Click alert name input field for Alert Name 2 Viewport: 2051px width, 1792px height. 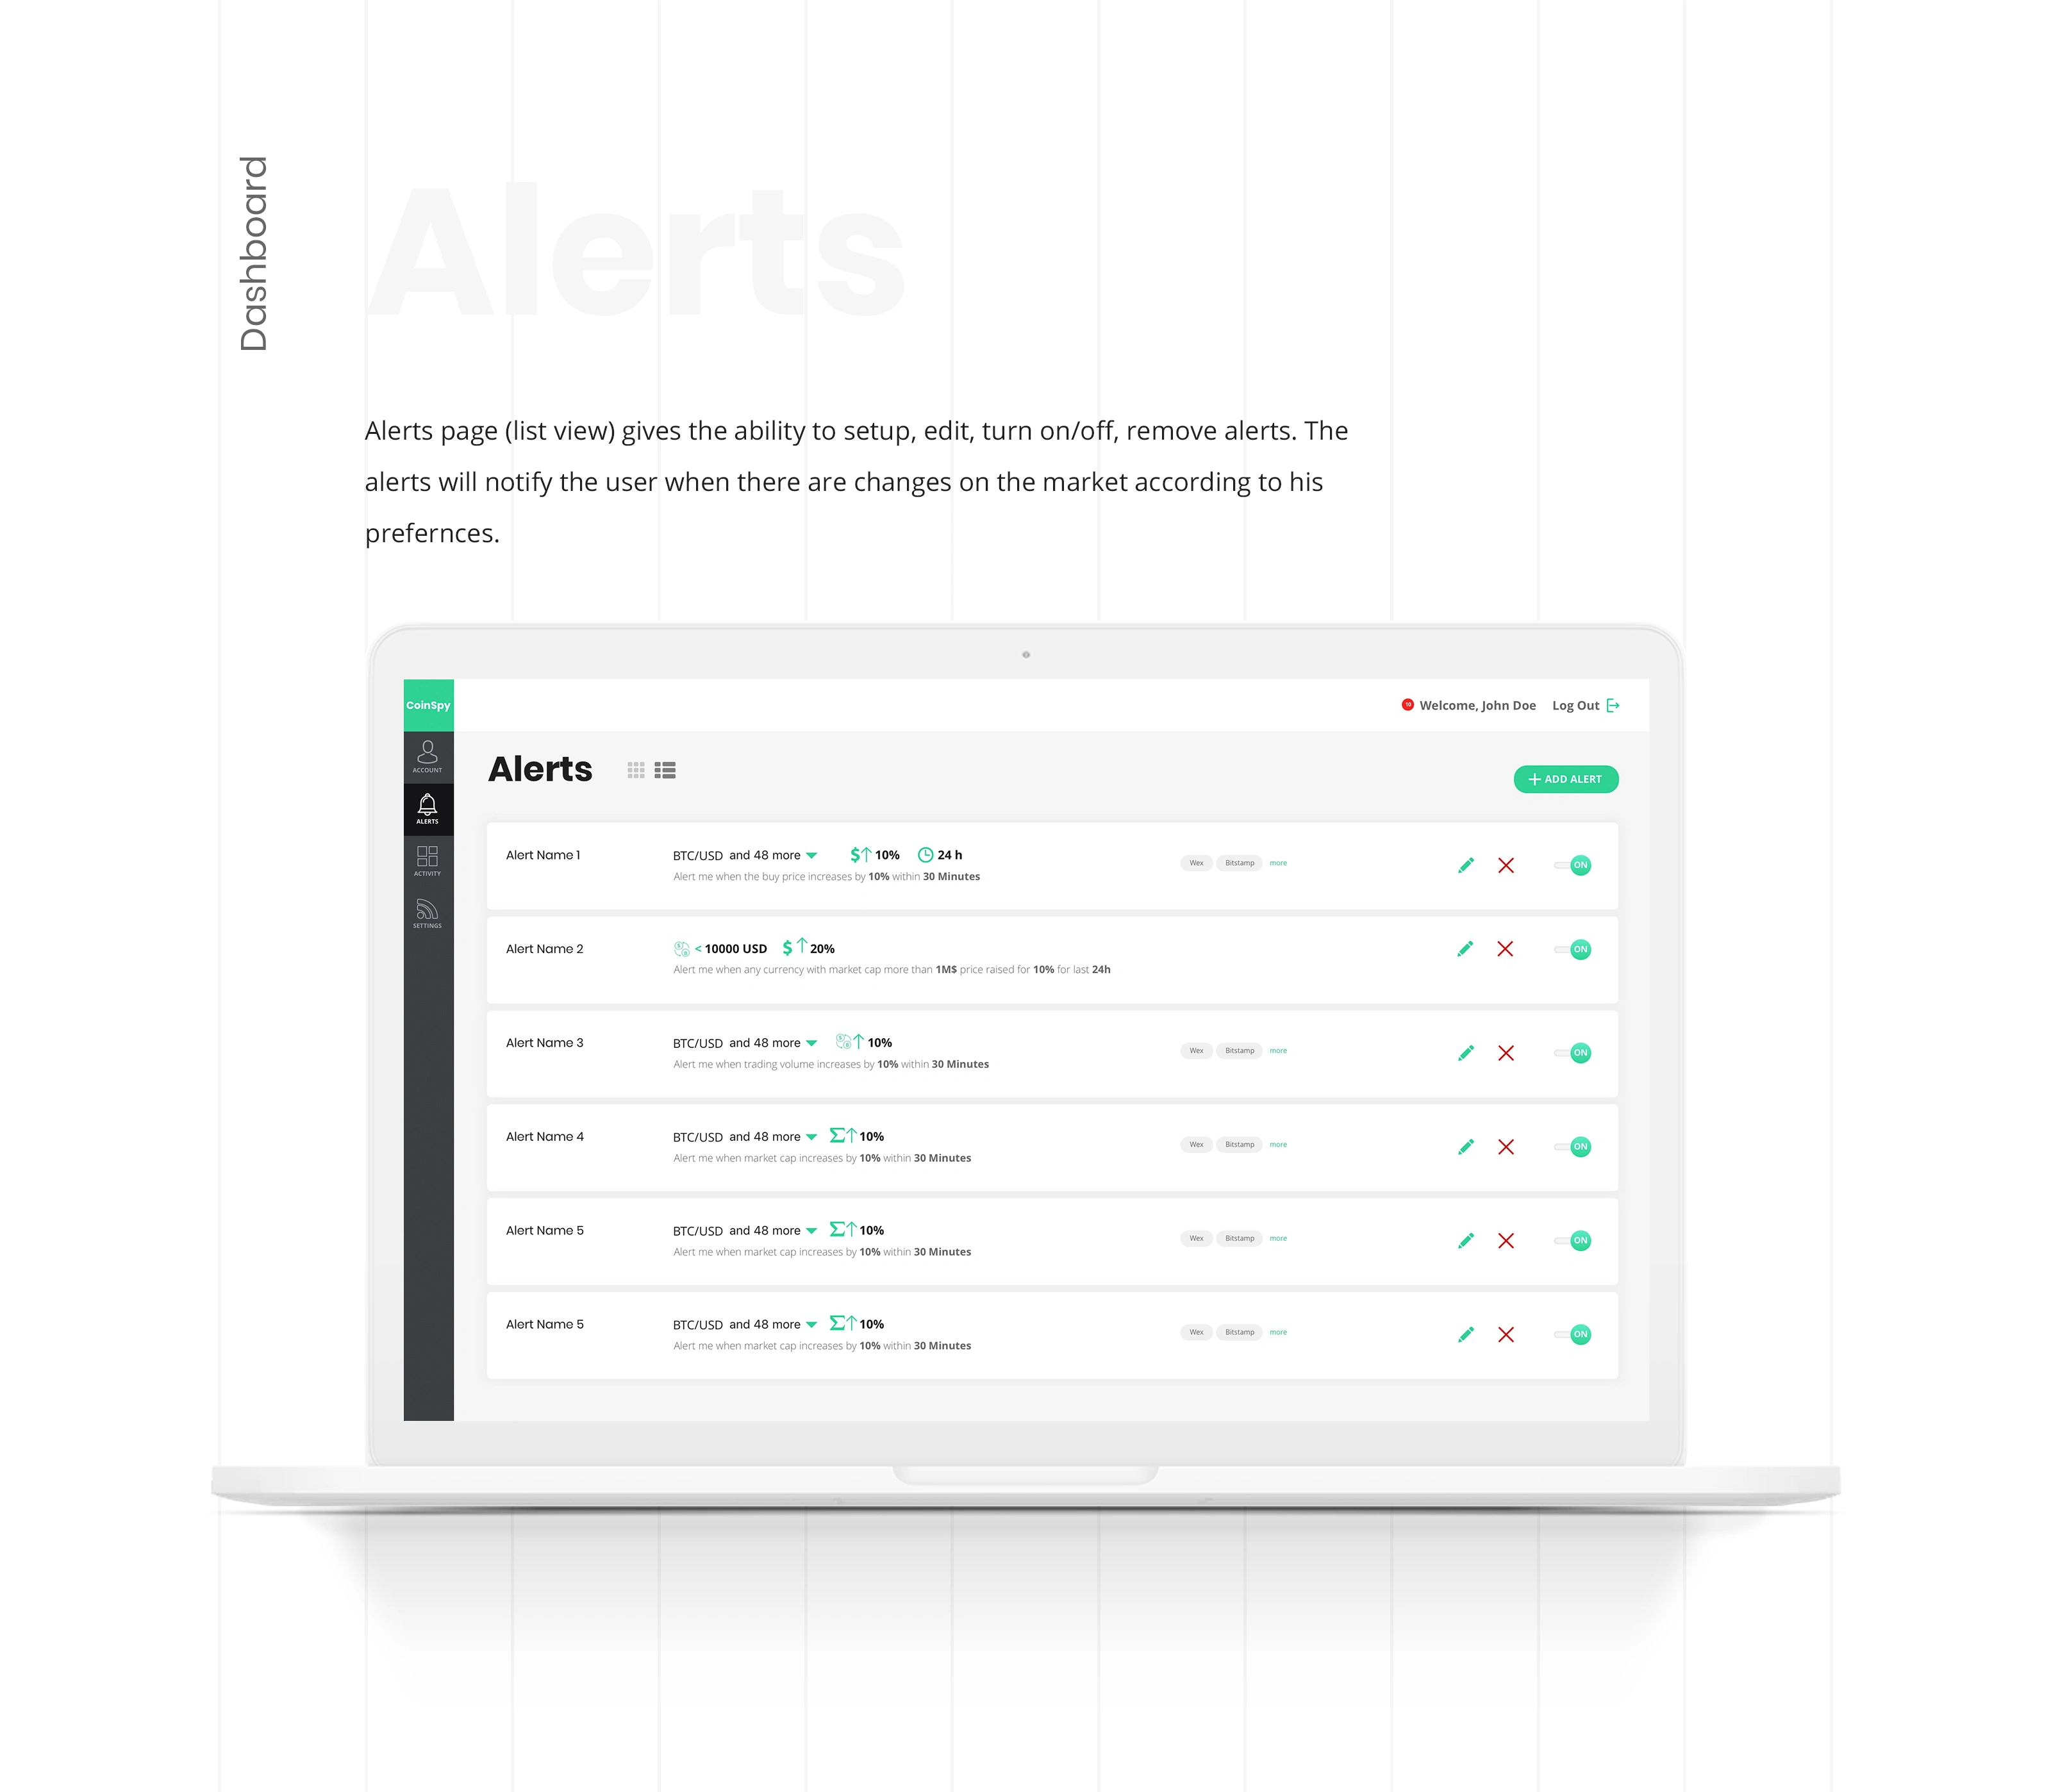[547, 949]
